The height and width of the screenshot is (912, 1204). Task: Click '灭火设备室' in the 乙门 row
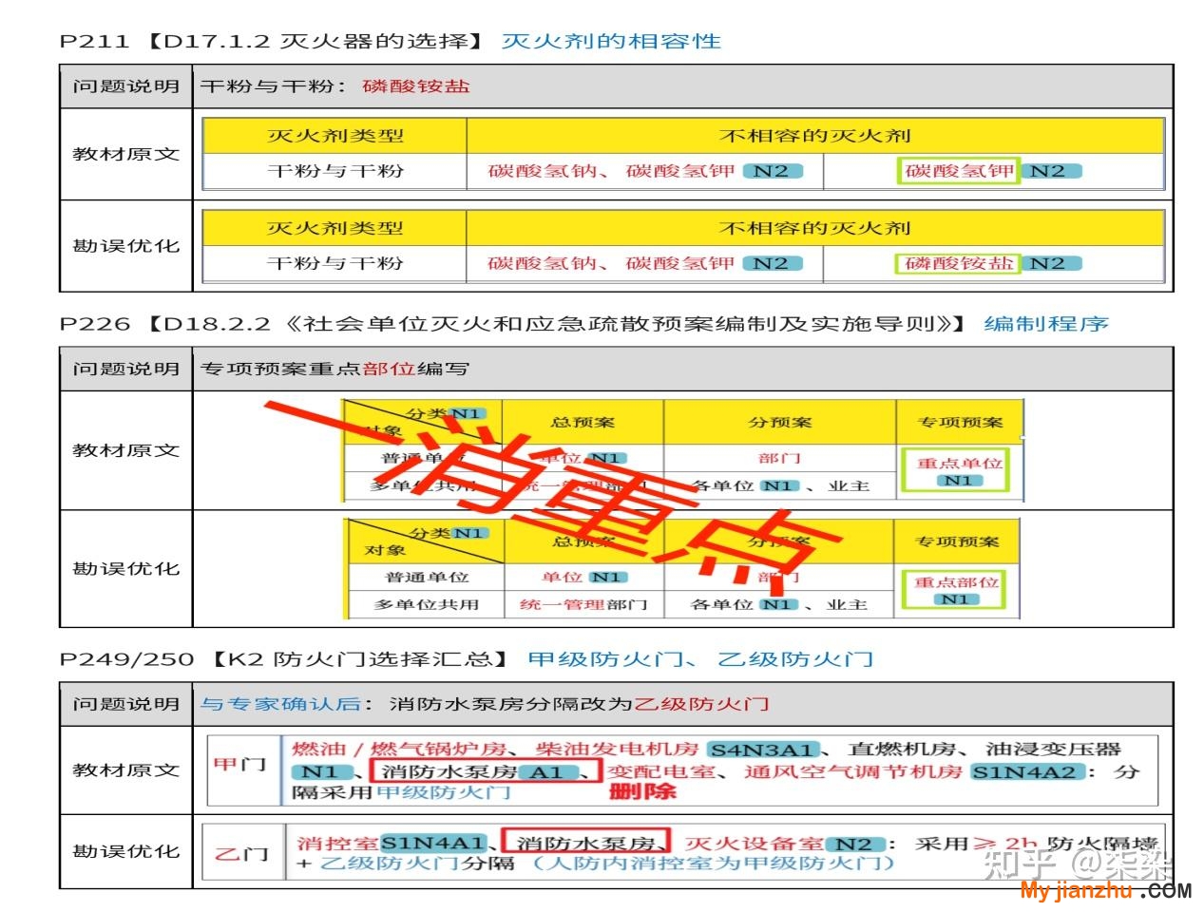(x=754, y=843)
